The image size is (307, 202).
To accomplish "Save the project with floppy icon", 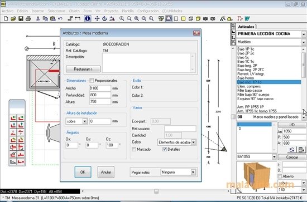I will (21, 19).
